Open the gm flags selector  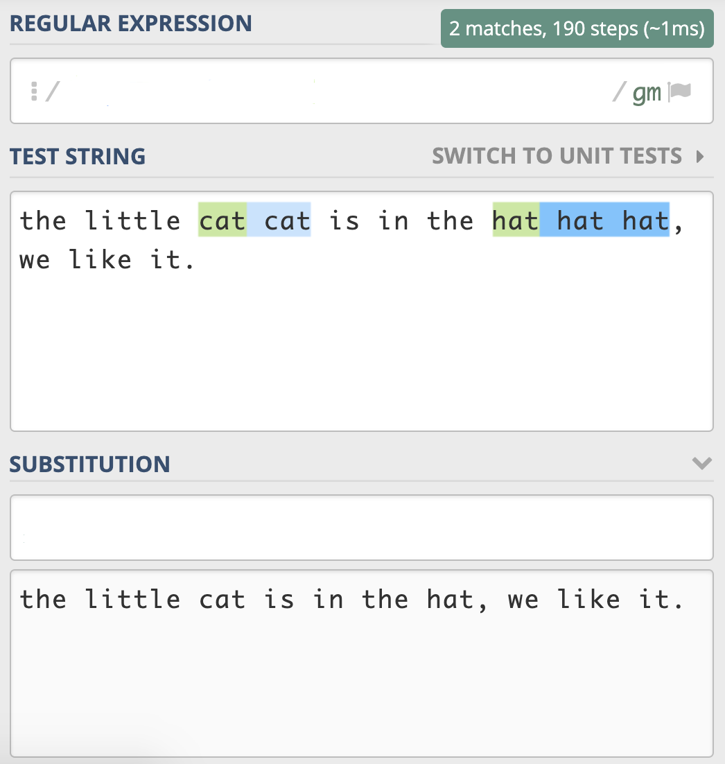647,93
